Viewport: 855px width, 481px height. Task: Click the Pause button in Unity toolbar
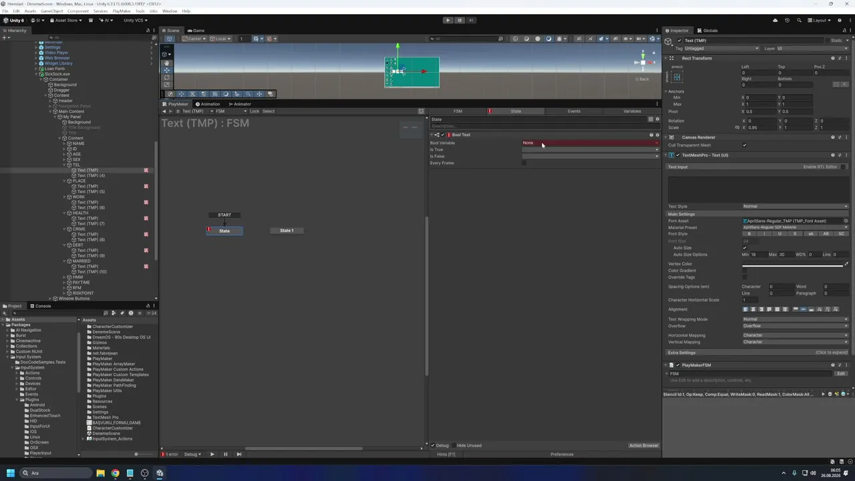coord(459,20)
